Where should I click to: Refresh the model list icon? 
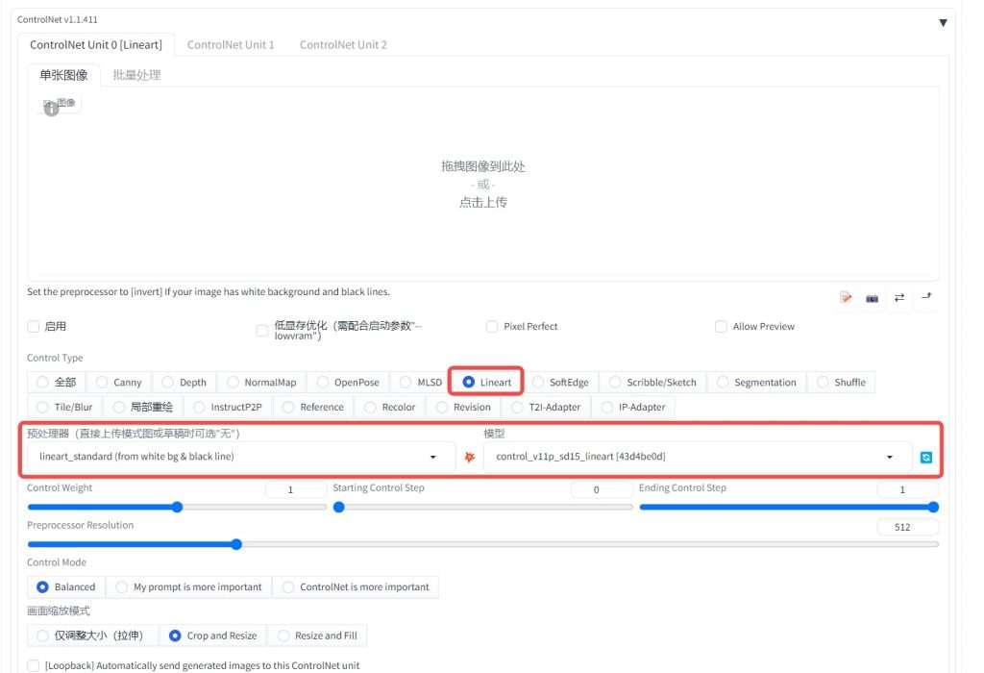(x=925, y=457)
